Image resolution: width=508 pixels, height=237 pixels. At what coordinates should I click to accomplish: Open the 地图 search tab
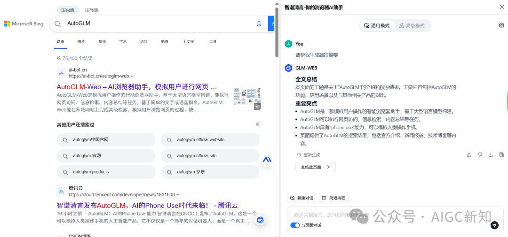[164, 42]
